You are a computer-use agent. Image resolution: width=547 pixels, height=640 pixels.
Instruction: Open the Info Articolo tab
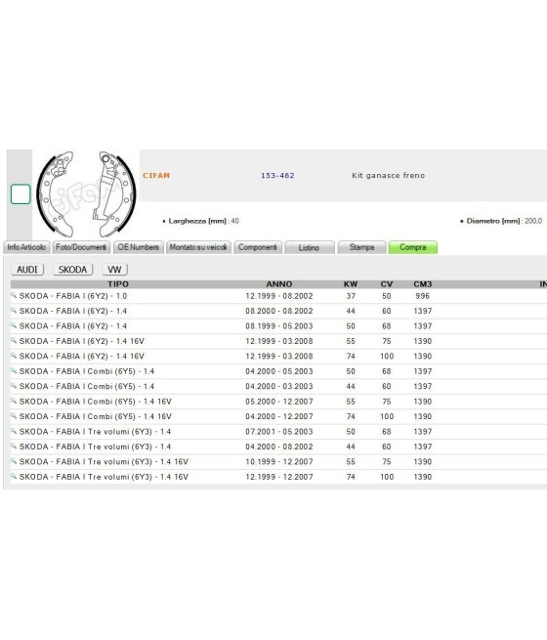coord(26,247)
